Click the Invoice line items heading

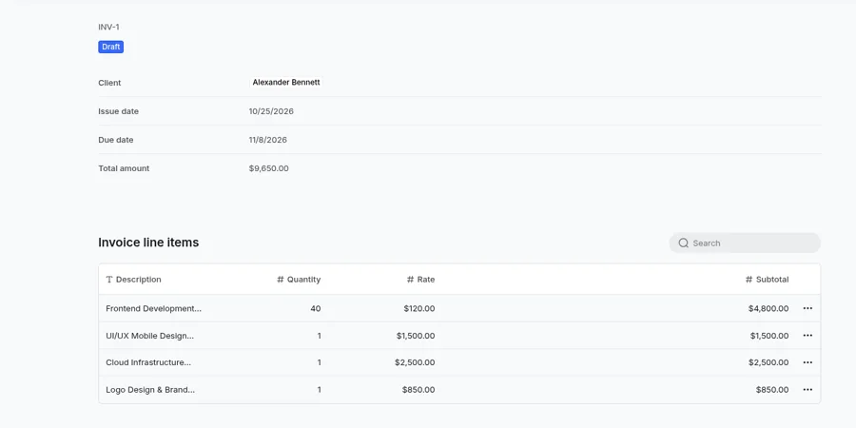pyautogui.click(x=148, y=243)
